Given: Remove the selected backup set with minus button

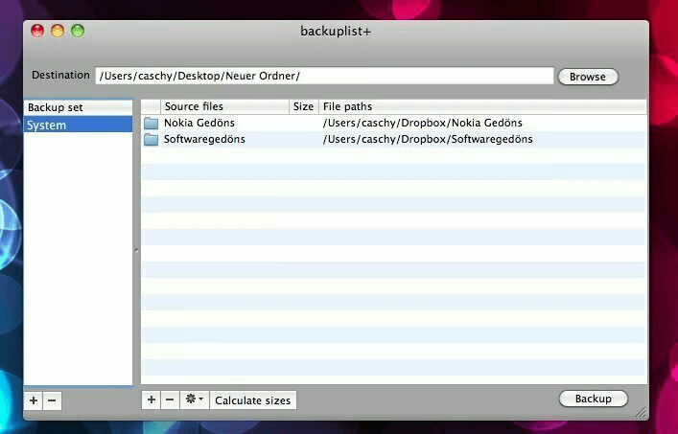Looking at the screenshot, I should [x=52, y=400].
